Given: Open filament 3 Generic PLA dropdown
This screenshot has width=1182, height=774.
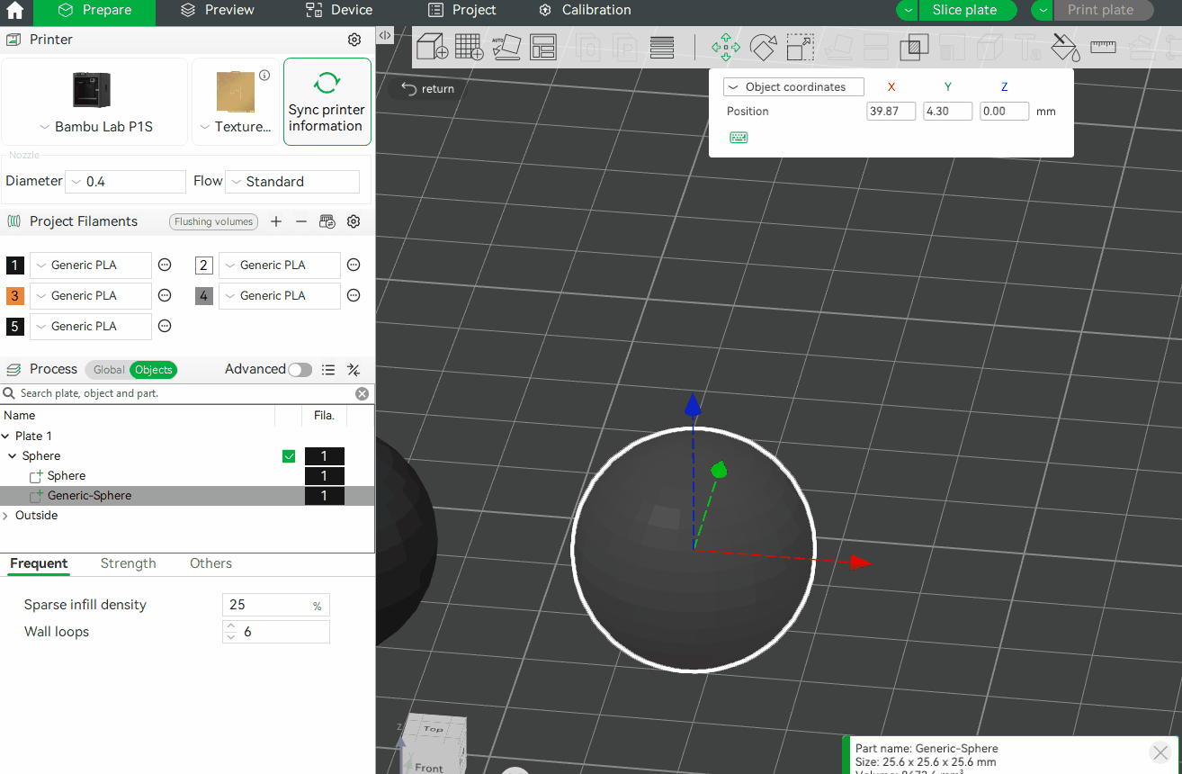Looking at the screenshot, I should click(x=91, y=295).
